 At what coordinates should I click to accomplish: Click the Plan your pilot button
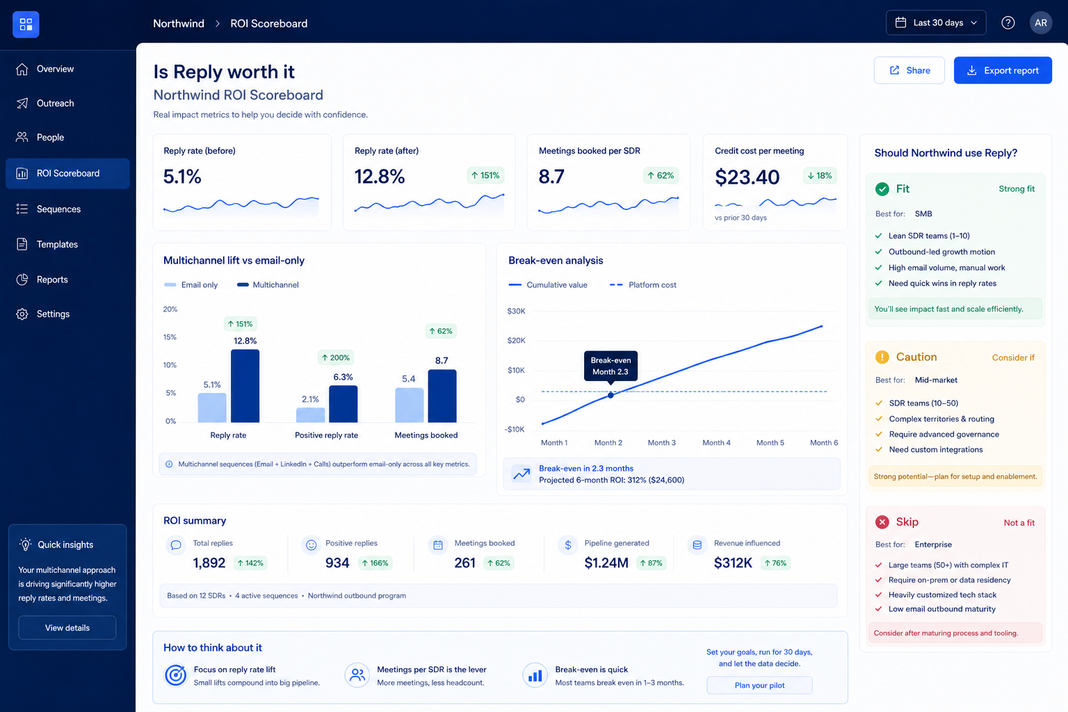(759, 685)
